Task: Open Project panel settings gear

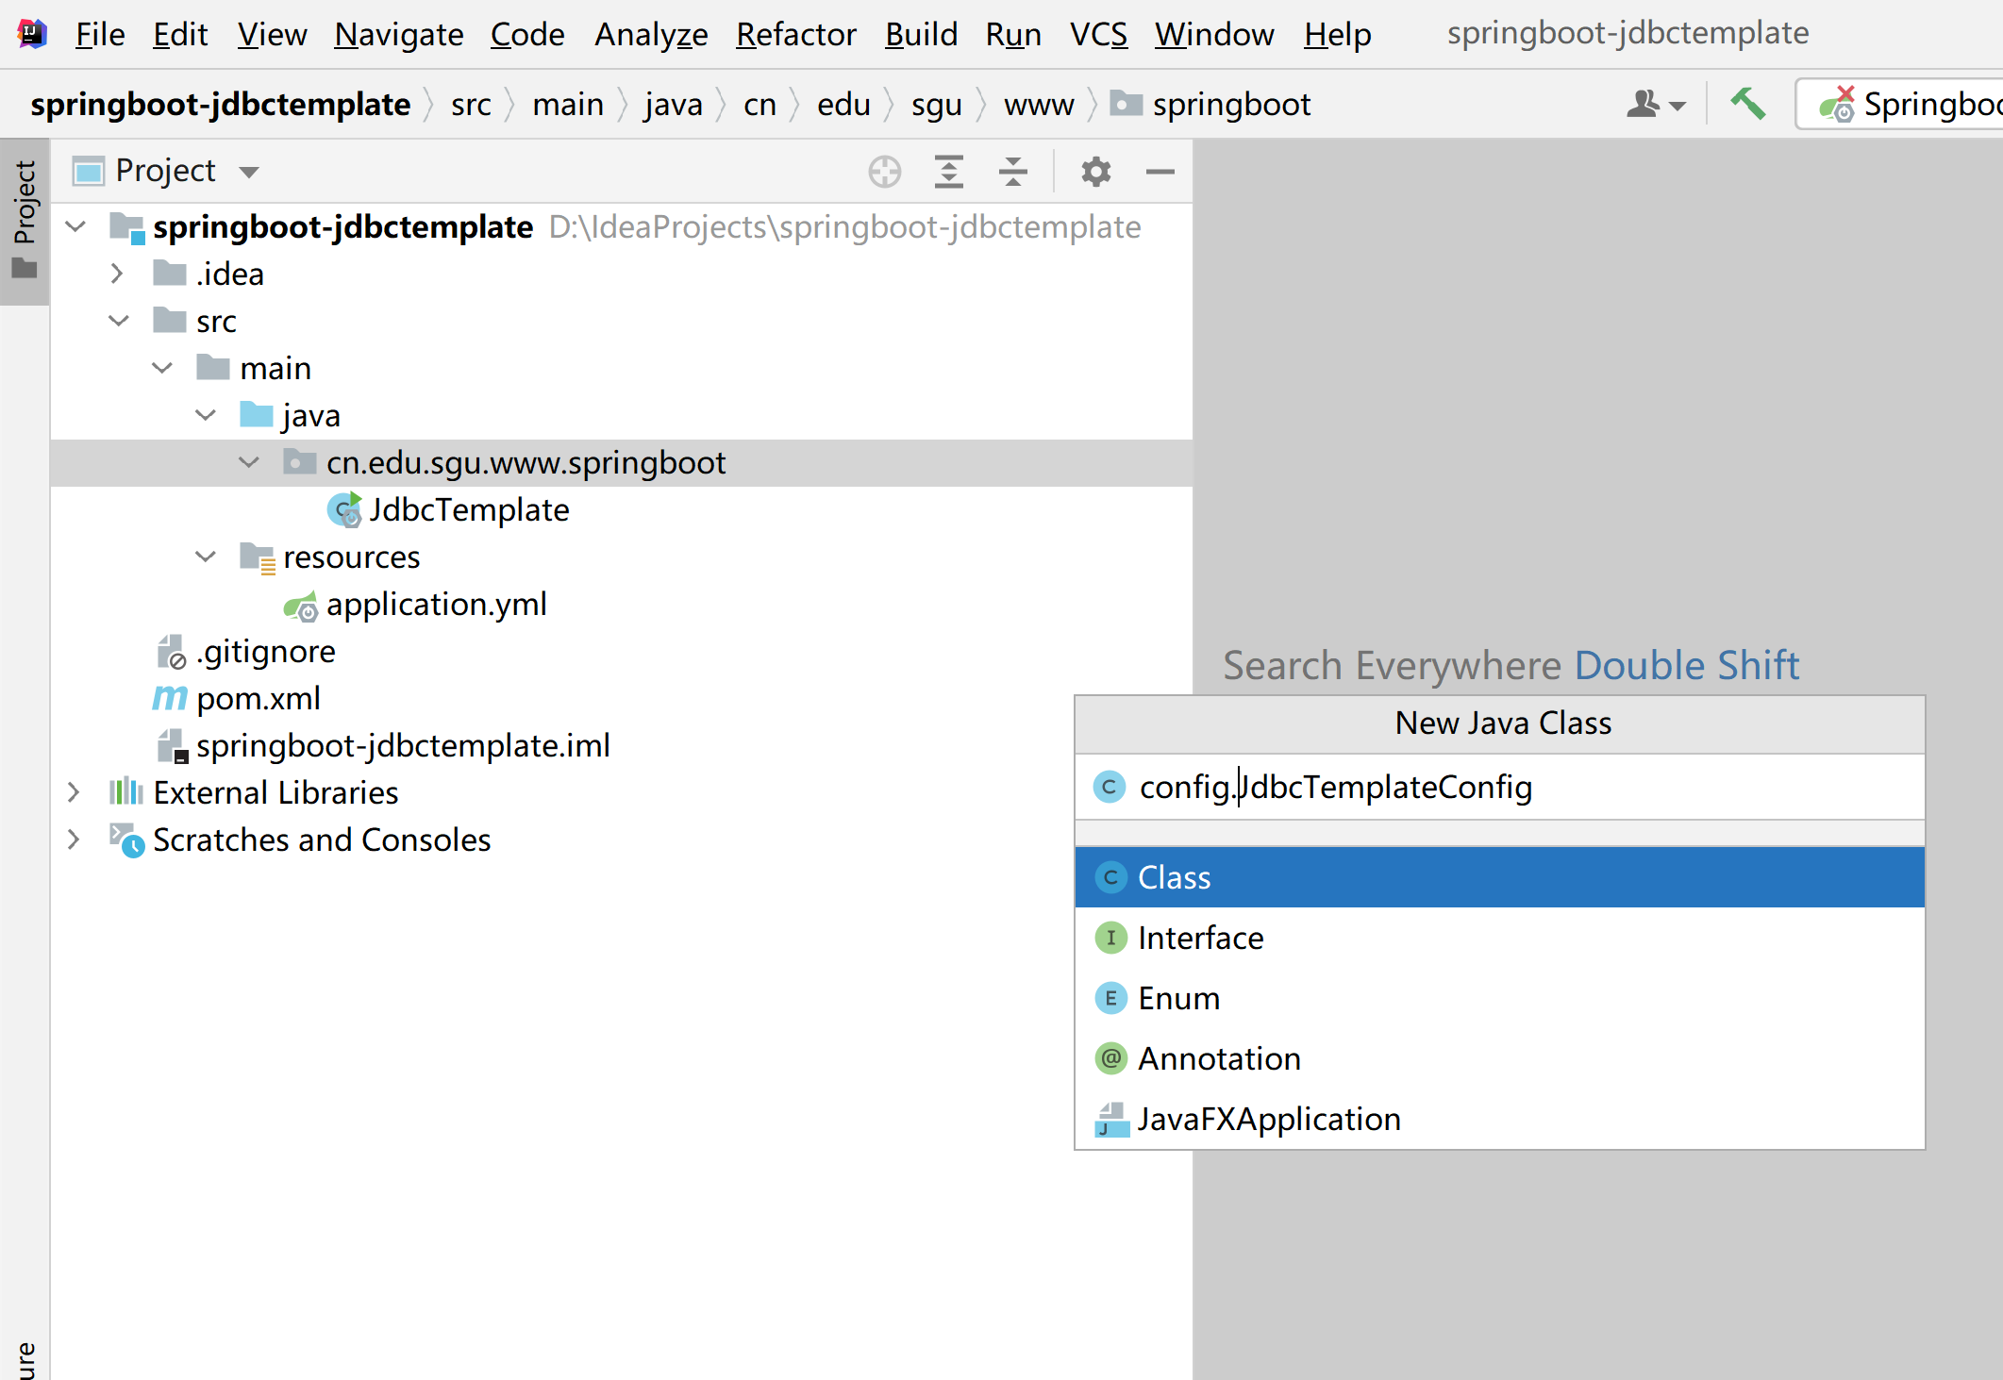Action: click(x=1095, y=172)
